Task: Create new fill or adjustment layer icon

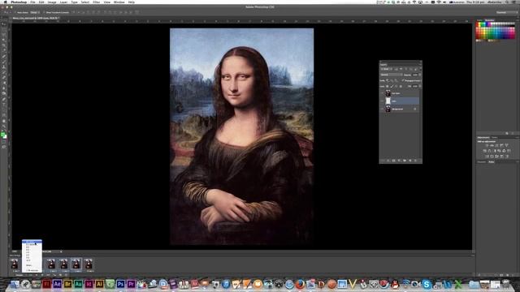Action: click(399, 161)
